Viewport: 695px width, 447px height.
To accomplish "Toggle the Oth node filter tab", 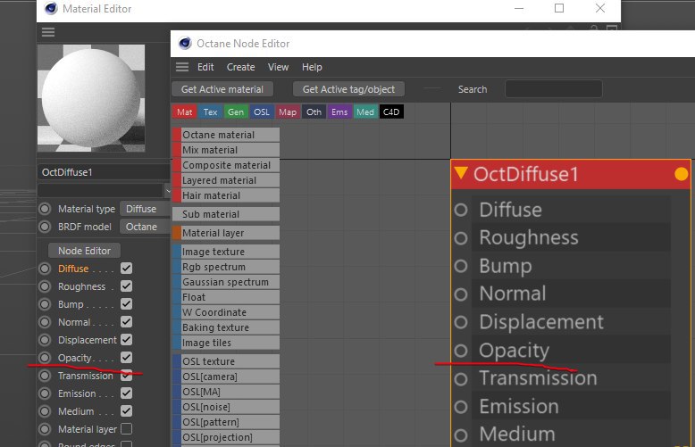I will (x=314, y=112).
